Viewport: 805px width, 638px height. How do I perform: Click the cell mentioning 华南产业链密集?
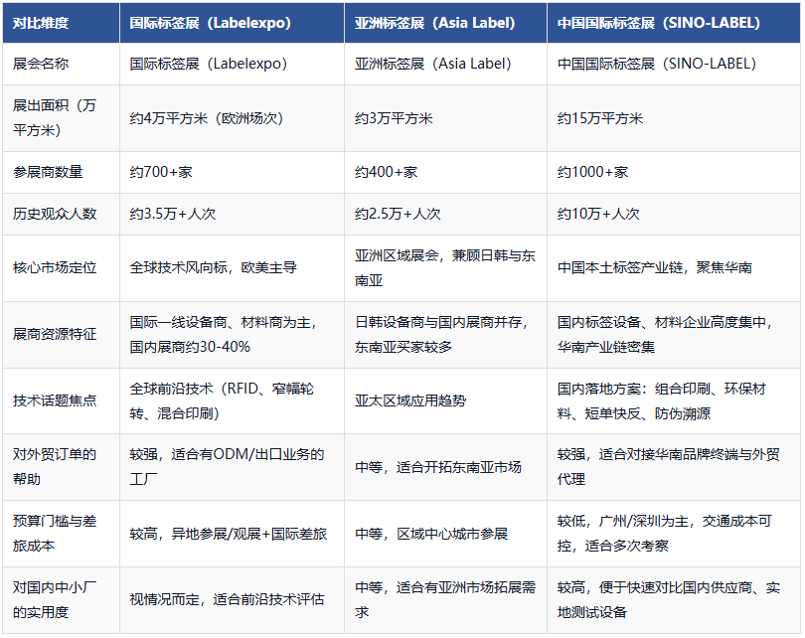674,335
